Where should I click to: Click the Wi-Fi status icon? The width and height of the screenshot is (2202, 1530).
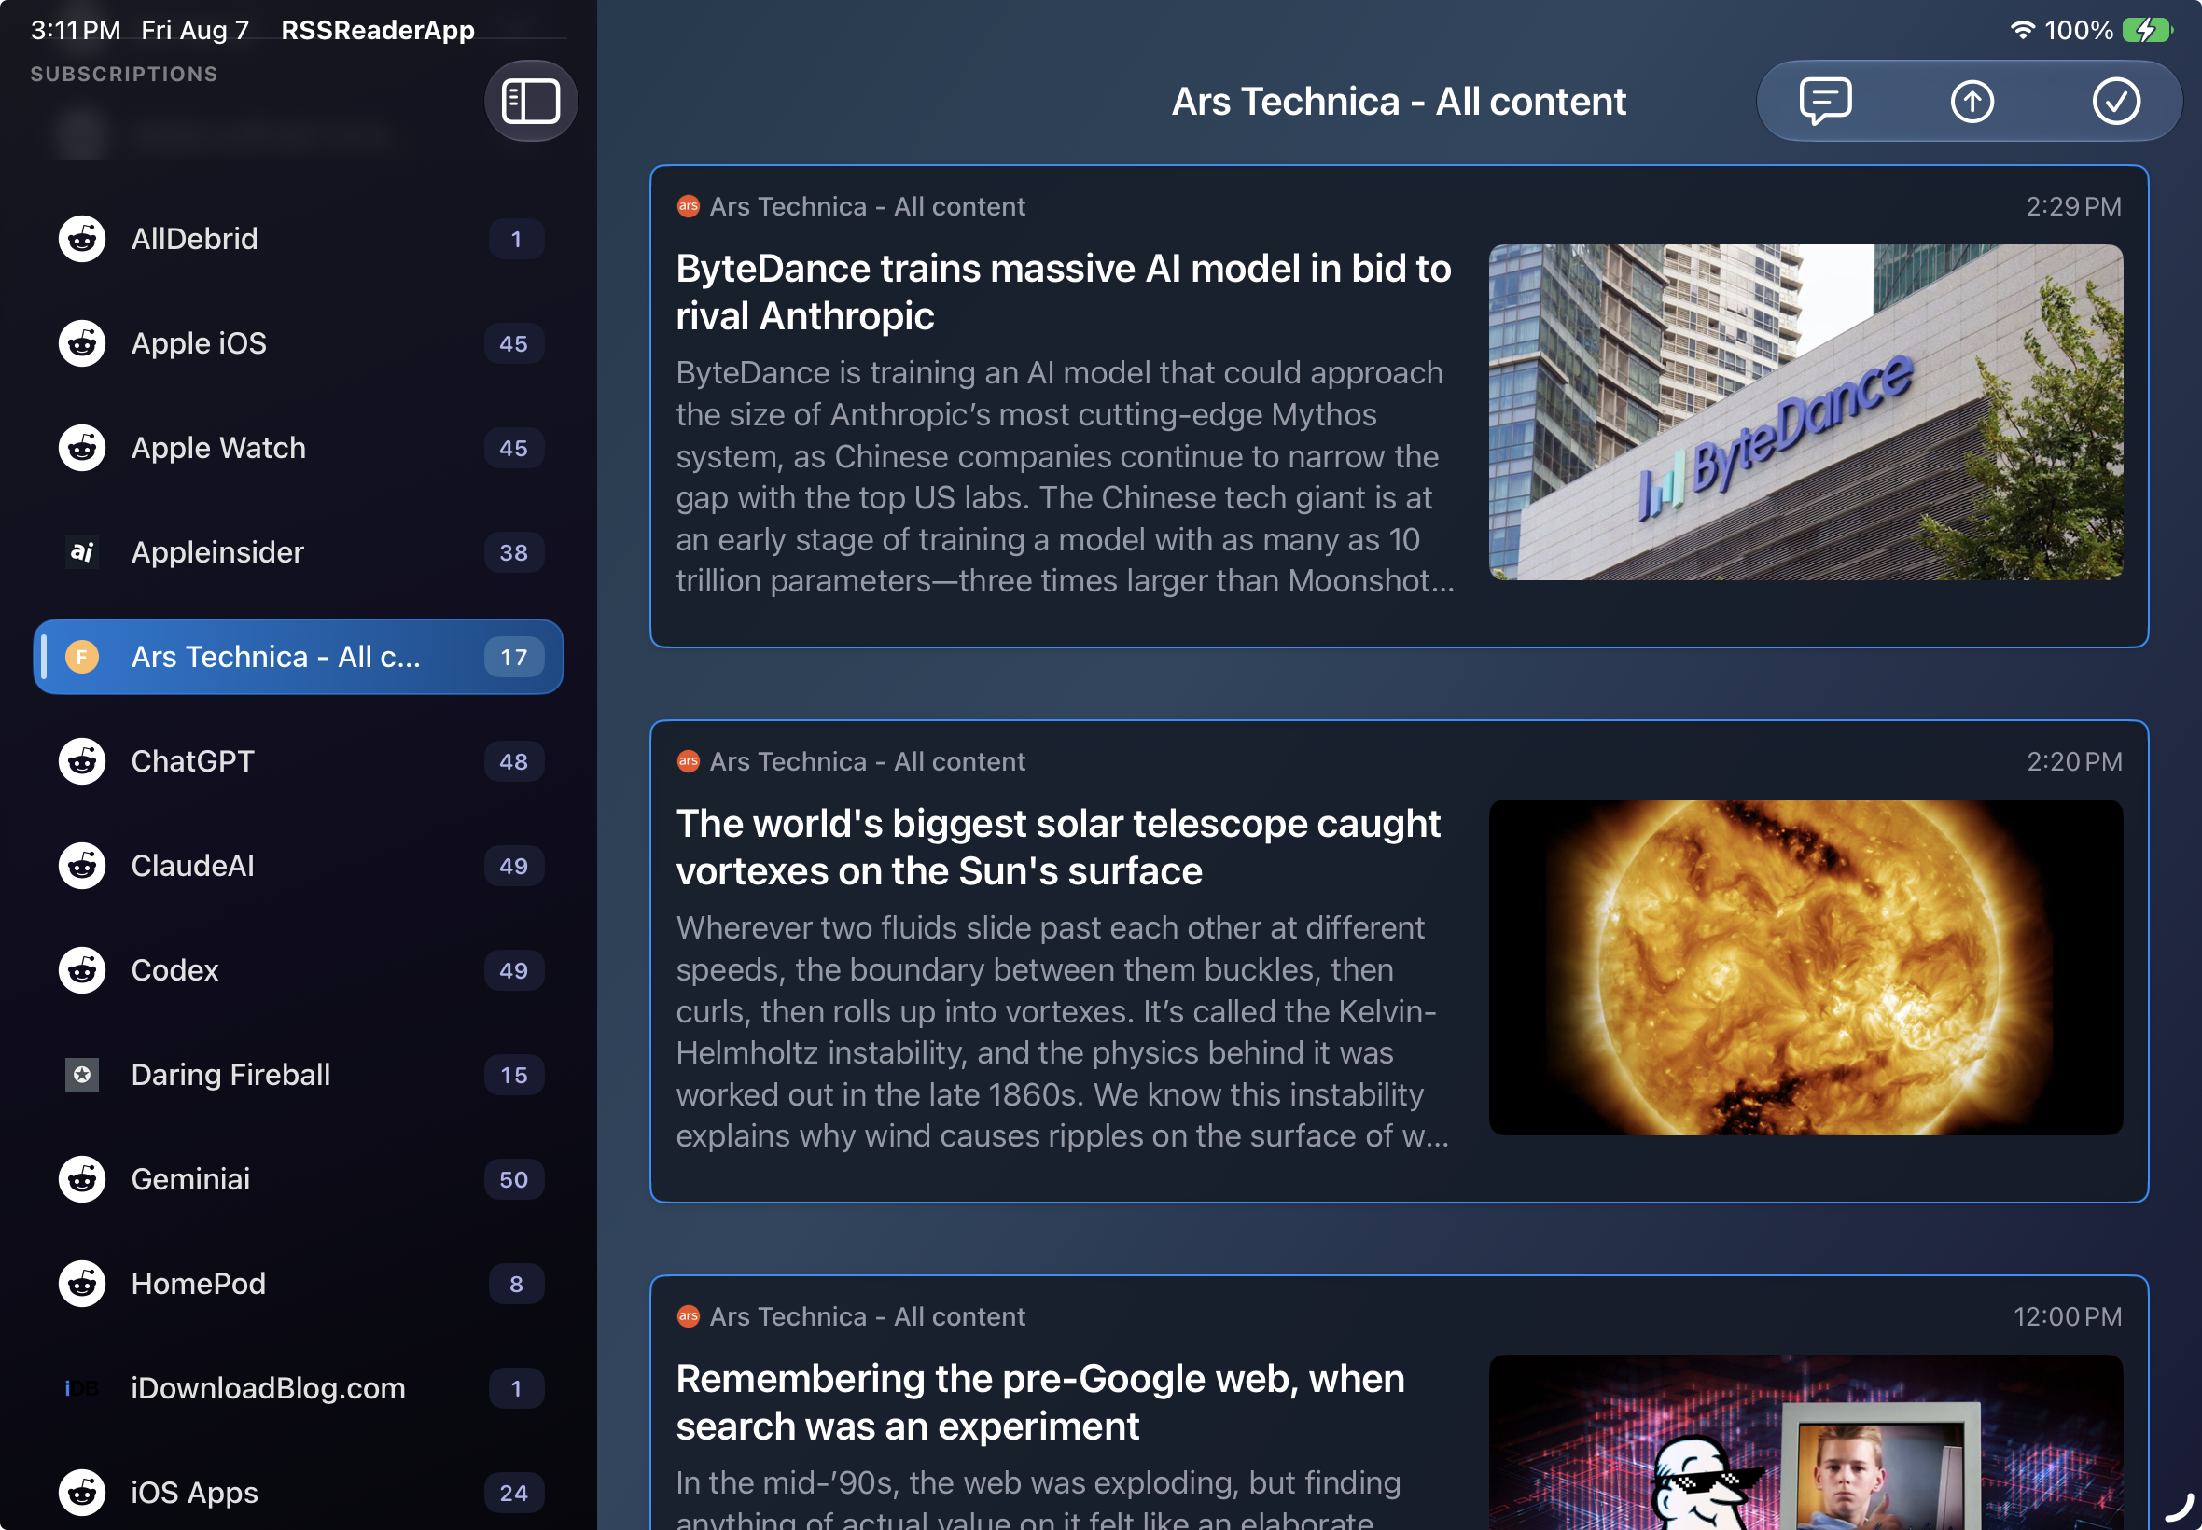[2022, 30]
